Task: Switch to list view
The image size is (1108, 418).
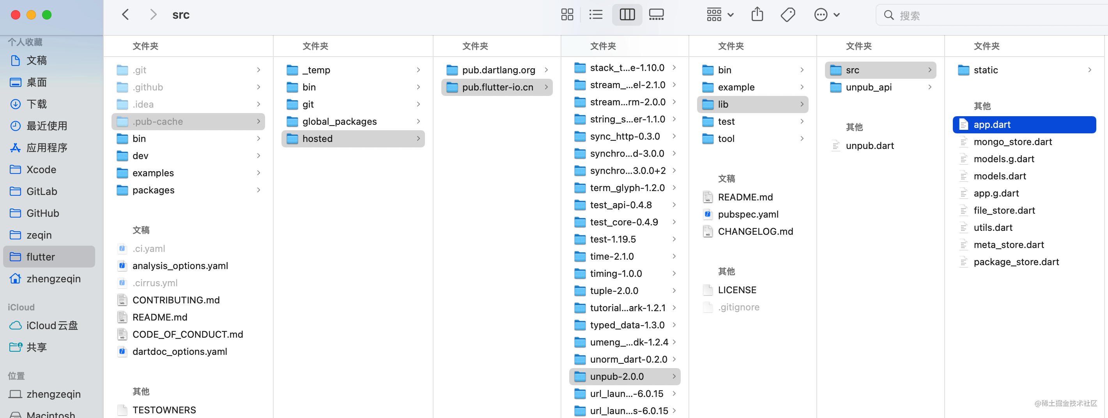Action: (596, 14)
